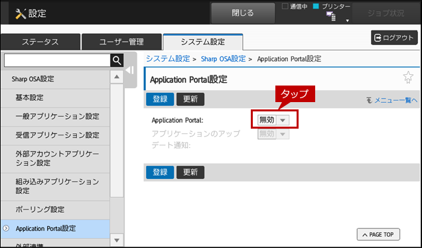The image size is (422, 248).
Task: Open the メニュー一覧へ link
Action: pyautogui.click(x=392, y=100)
